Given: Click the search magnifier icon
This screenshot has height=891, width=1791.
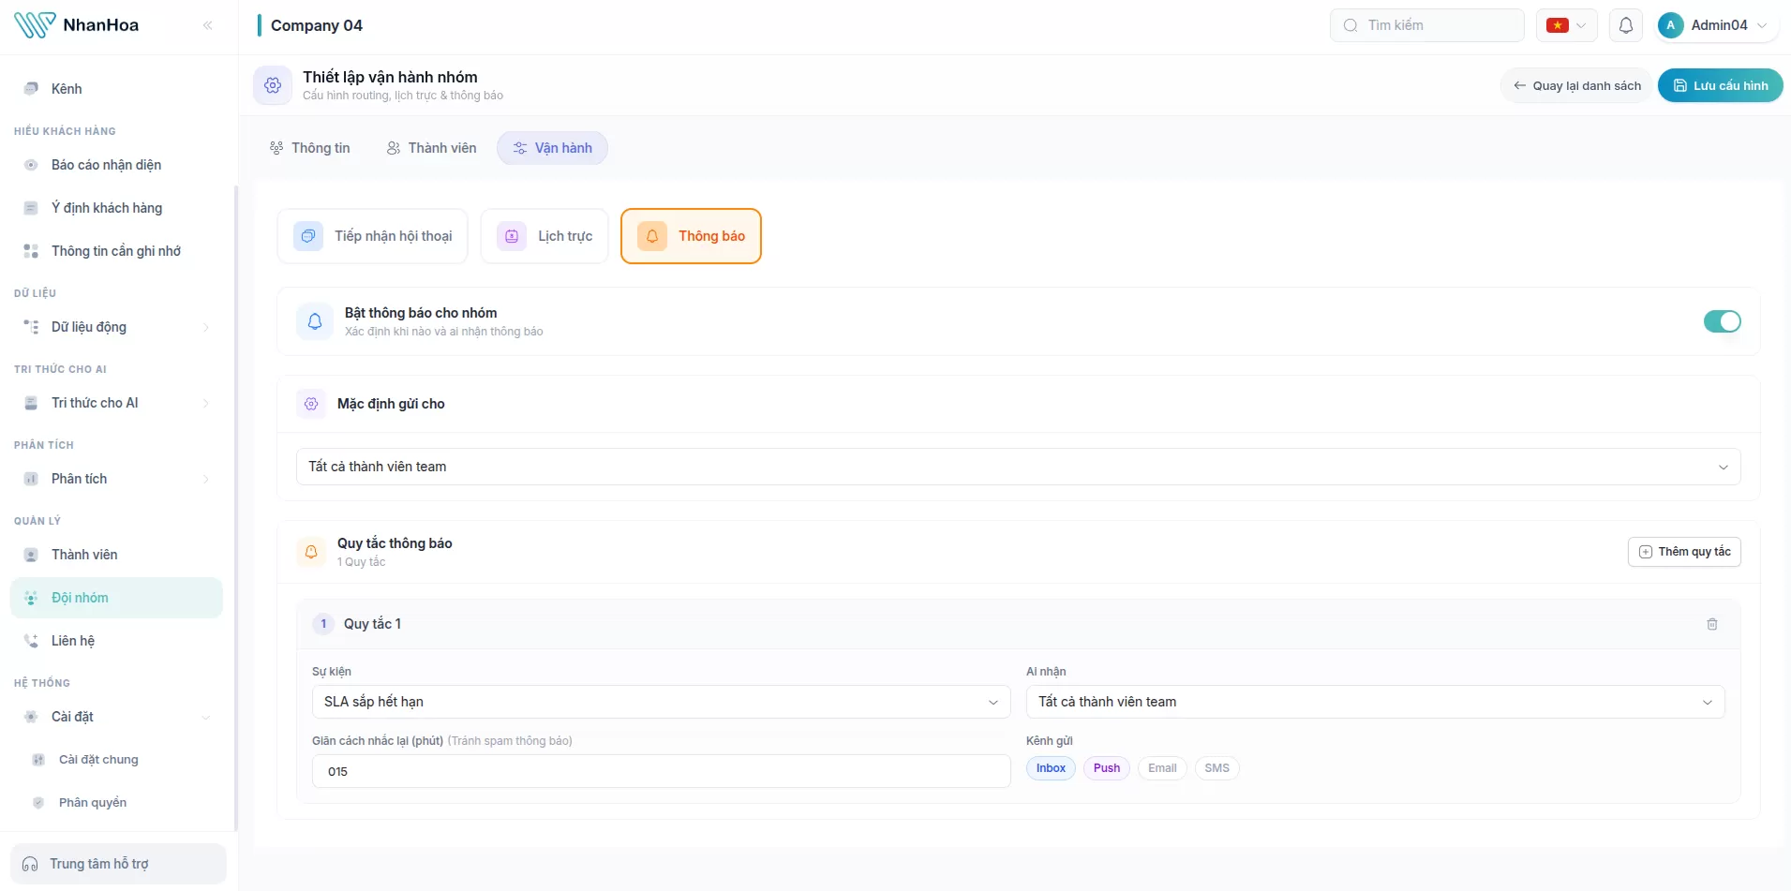Looking at the screenshot, I should [x=1351, y=25].
